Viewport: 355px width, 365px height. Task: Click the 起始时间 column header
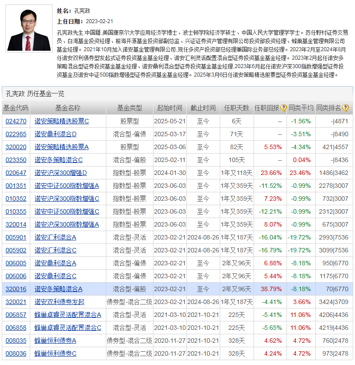(x=170, y=108)
